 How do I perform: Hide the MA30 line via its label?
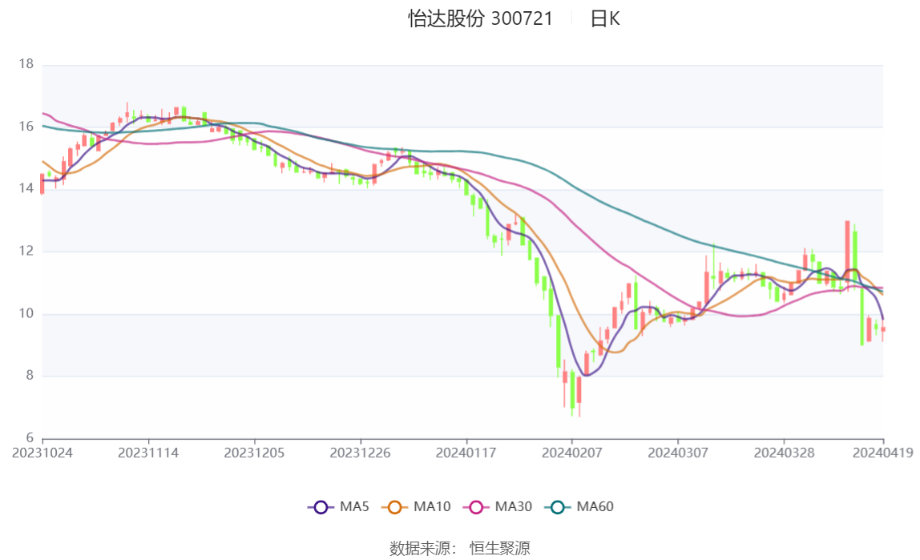513,507
